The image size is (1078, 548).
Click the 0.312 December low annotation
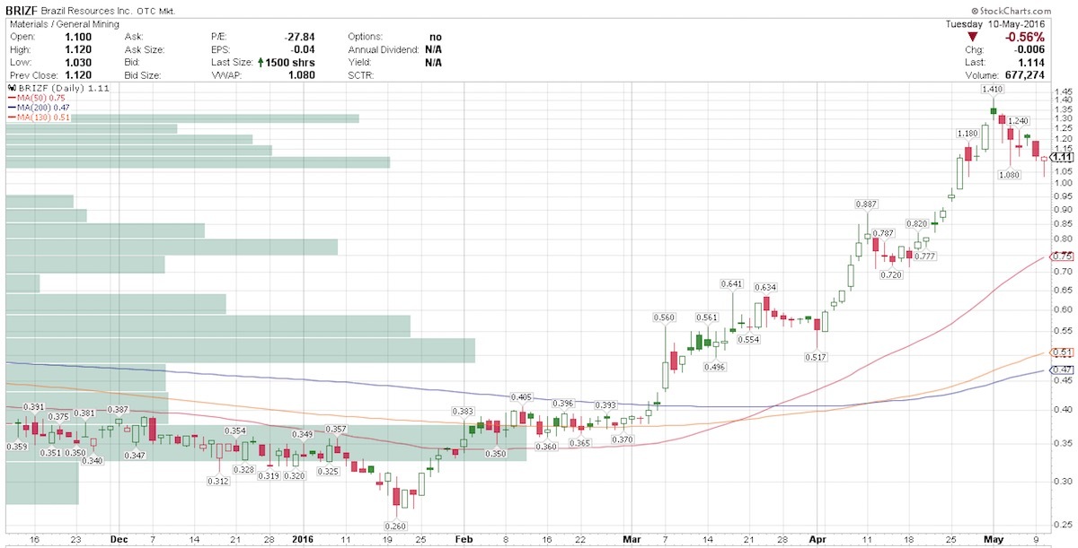(218, 482)
